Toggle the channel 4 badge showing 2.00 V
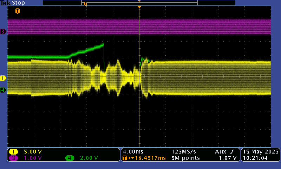The width and height of the screenshot is (281, 169). tap(70, 158)
